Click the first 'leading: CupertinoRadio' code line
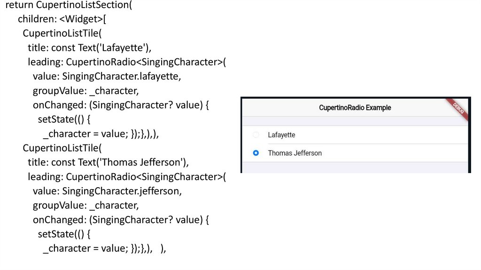Screen dimensions: 481x270 click(x=127, y=62)
